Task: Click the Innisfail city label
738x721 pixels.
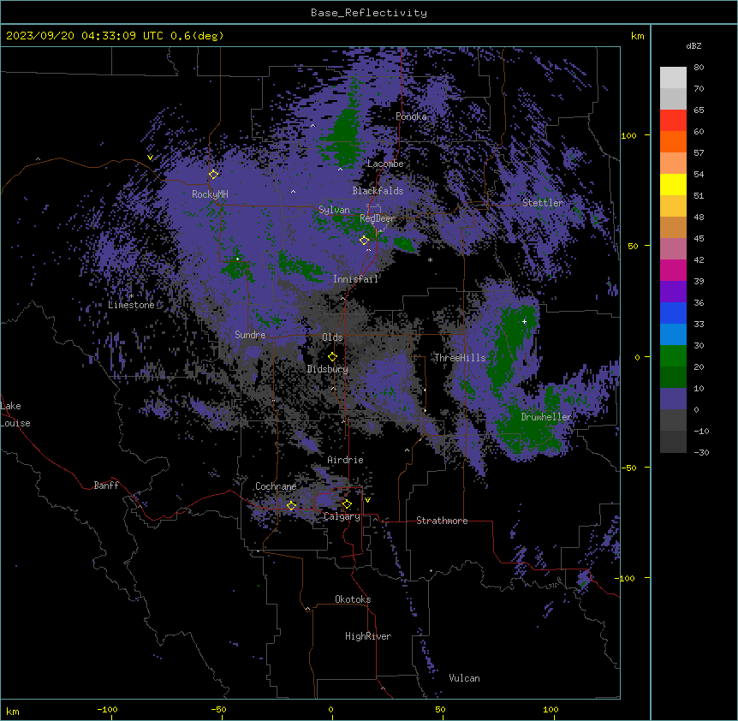Action: 356,278
